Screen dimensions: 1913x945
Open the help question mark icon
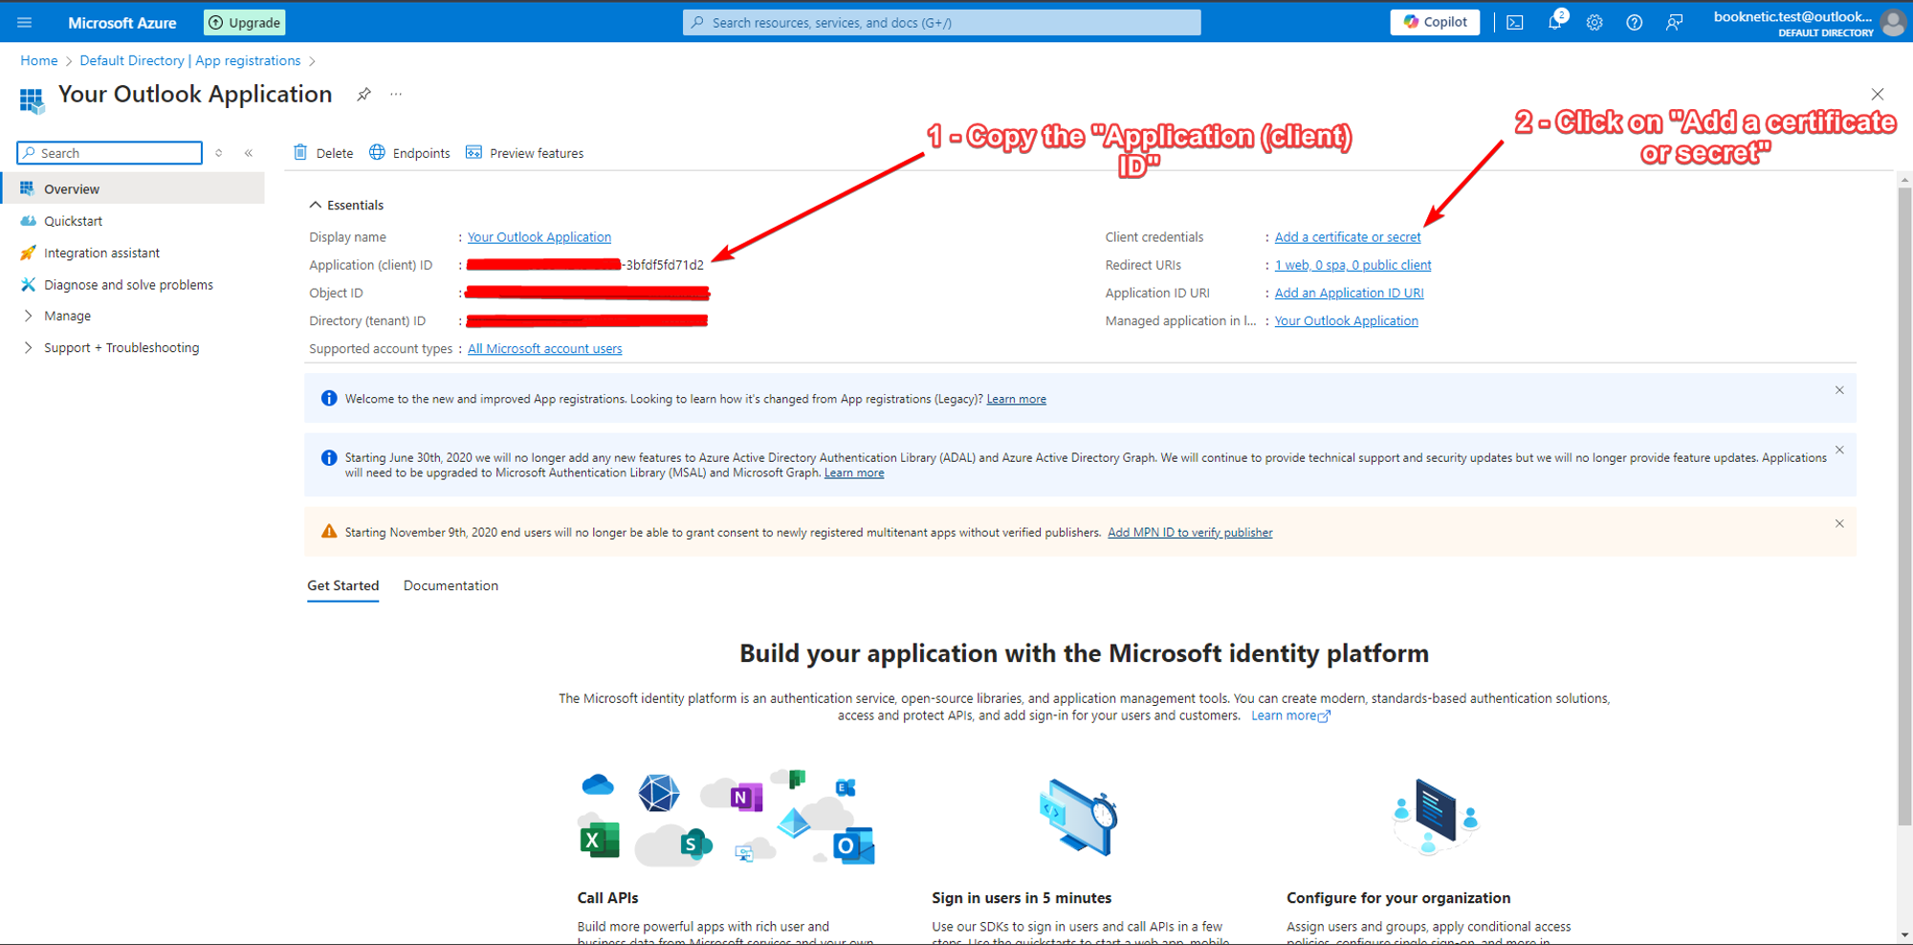pyautogui.click(x=1635, y=22)
